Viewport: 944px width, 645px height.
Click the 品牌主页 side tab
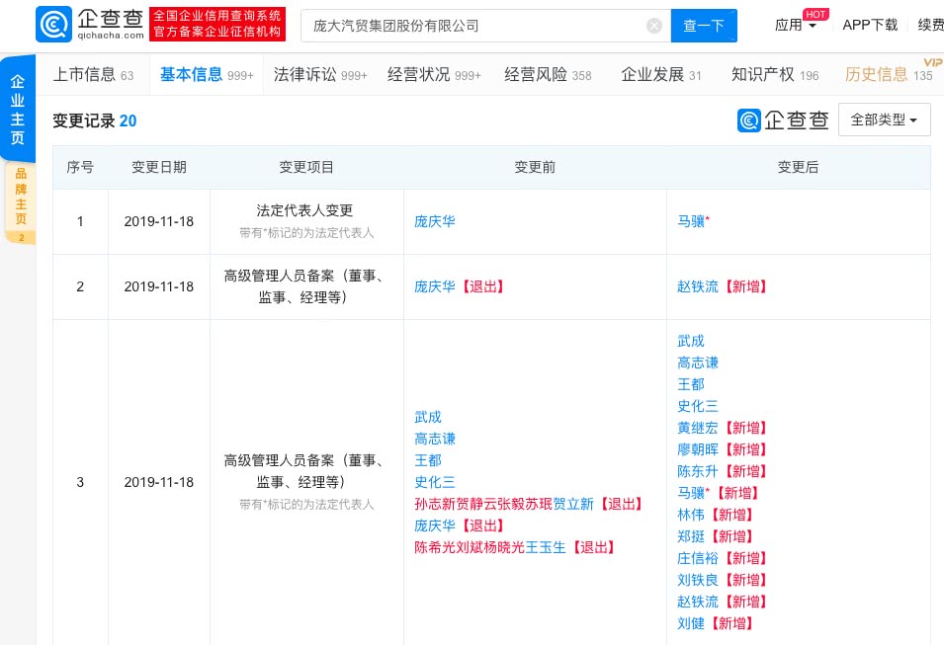coord(21,203)
